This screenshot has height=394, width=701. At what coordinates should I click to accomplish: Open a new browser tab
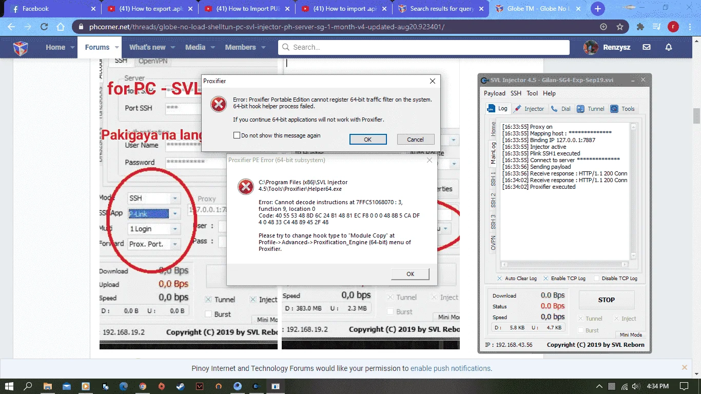pyautogui.click(x=597, y=9)
